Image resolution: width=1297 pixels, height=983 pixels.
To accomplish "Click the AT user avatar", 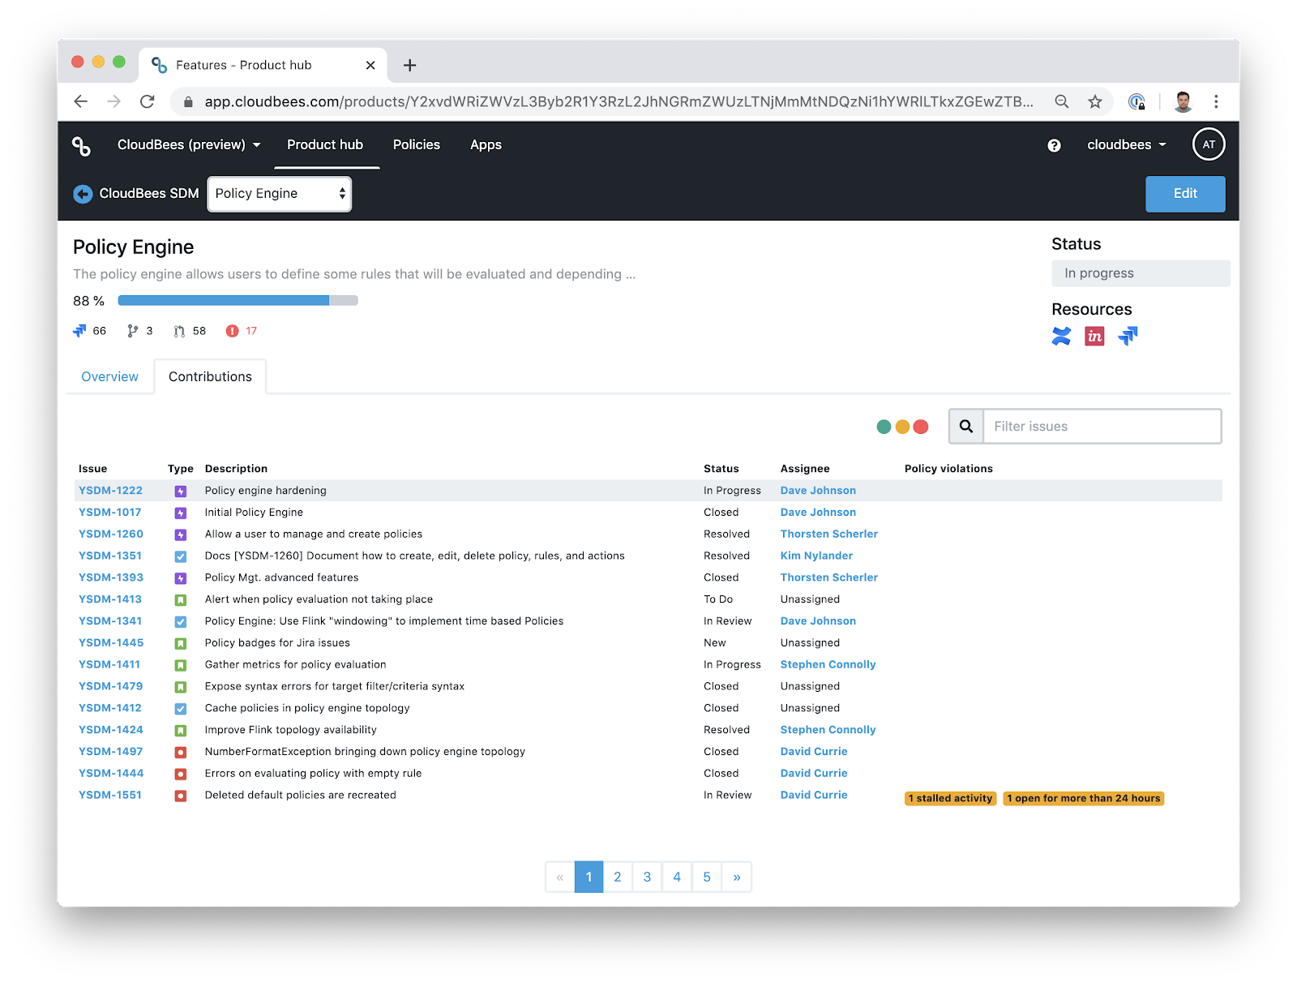I will click(x=1209, y=144).
